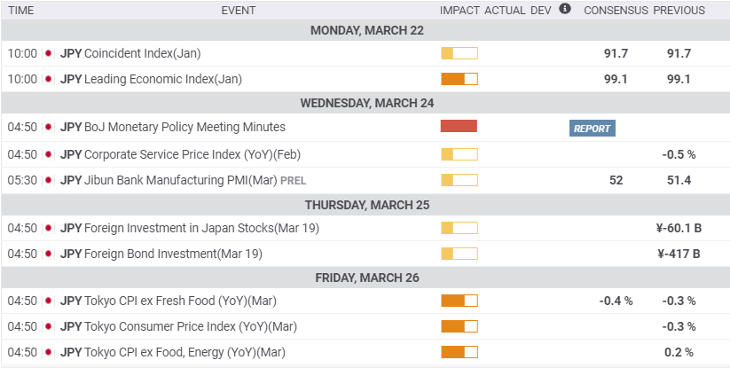Sort by the TIME column header

tap(21, 11)
